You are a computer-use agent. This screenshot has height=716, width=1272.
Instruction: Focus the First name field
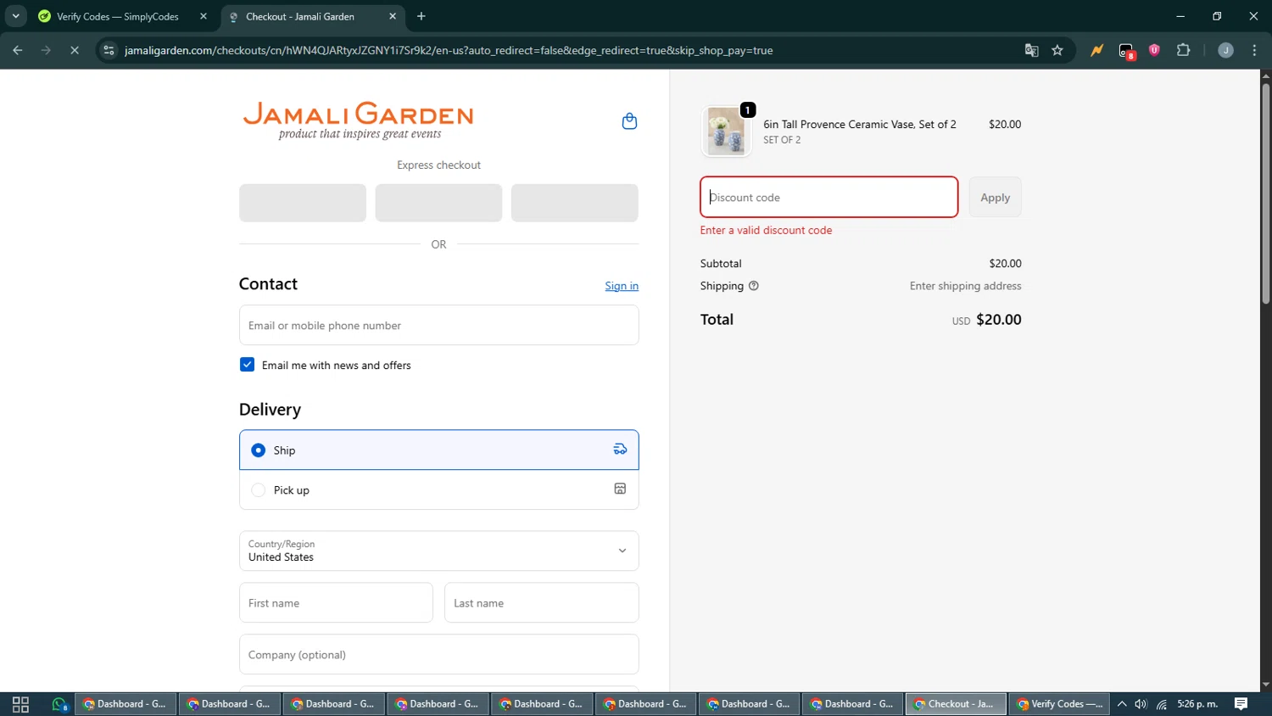tap(336, 602)
